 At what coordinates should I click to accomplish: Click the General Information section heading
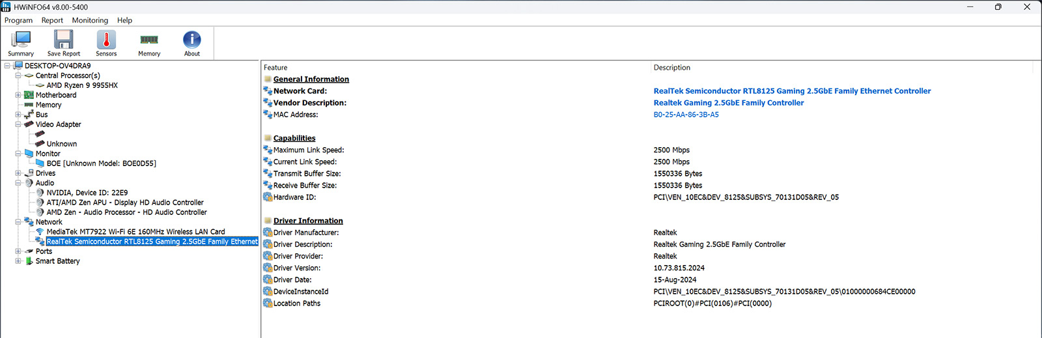tap(311, 79)
